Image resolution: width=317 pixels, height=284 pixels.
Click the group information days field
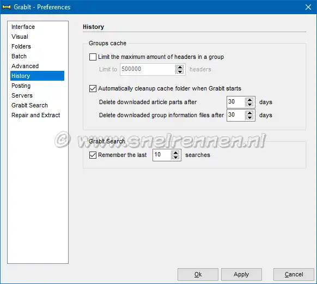point(236,115)
